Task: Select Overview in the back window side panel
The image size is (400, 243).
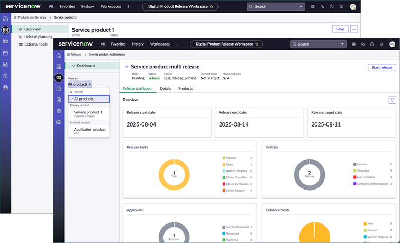Action: (40, 29)
